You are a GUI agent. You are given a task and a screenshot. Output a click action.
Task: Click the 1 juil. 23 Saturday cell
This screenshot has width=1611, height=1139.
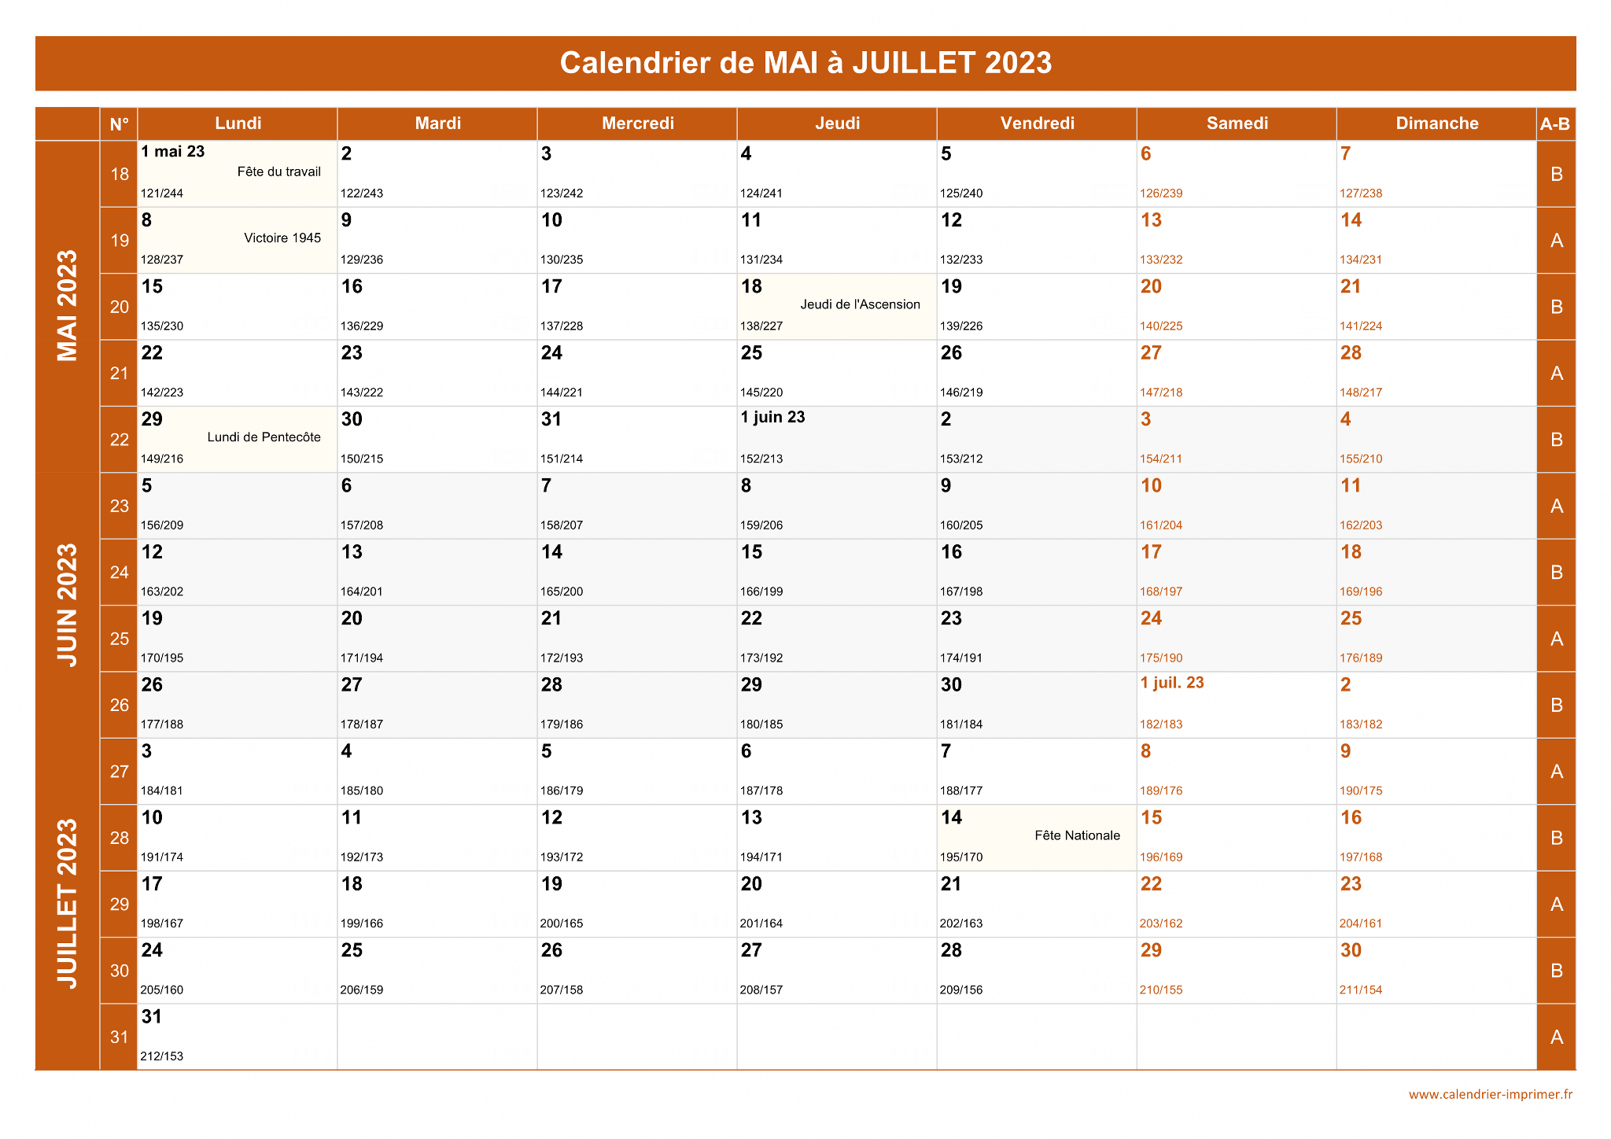(x=1237, y=705)
